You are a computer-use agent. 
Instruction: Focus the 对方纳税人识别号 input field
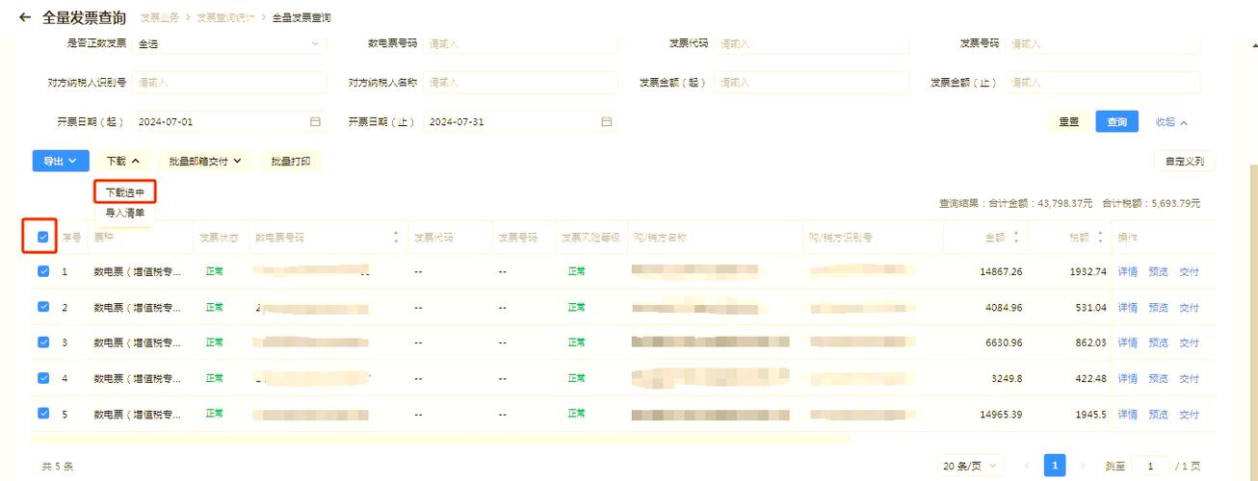[229, 83]
